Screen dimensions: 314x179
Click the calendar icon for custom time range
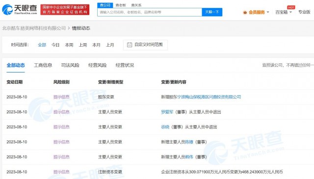pos(130,45)
